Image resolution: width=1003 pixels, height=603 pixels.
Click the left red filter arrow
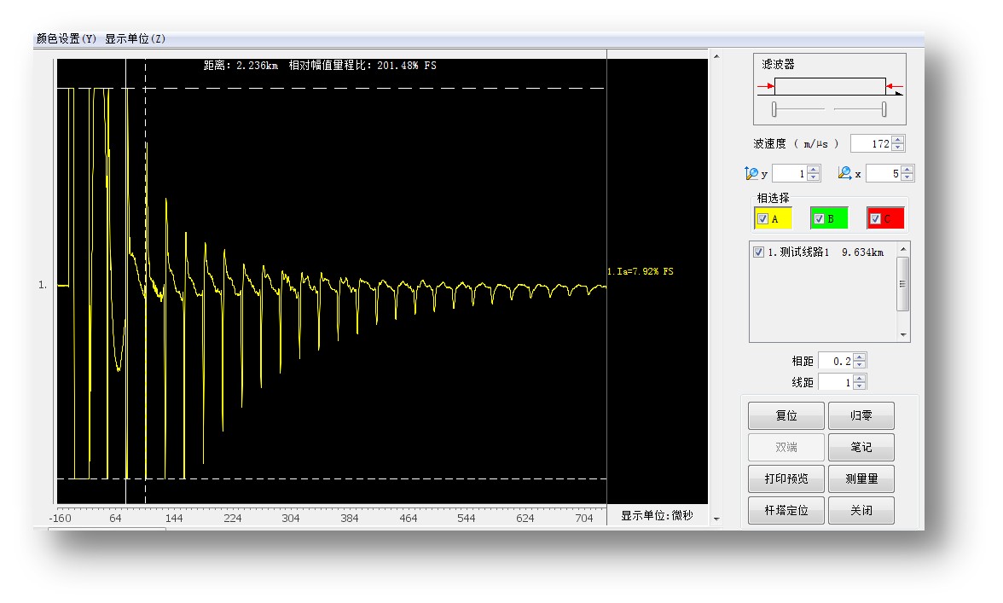(x=766, y=86)
